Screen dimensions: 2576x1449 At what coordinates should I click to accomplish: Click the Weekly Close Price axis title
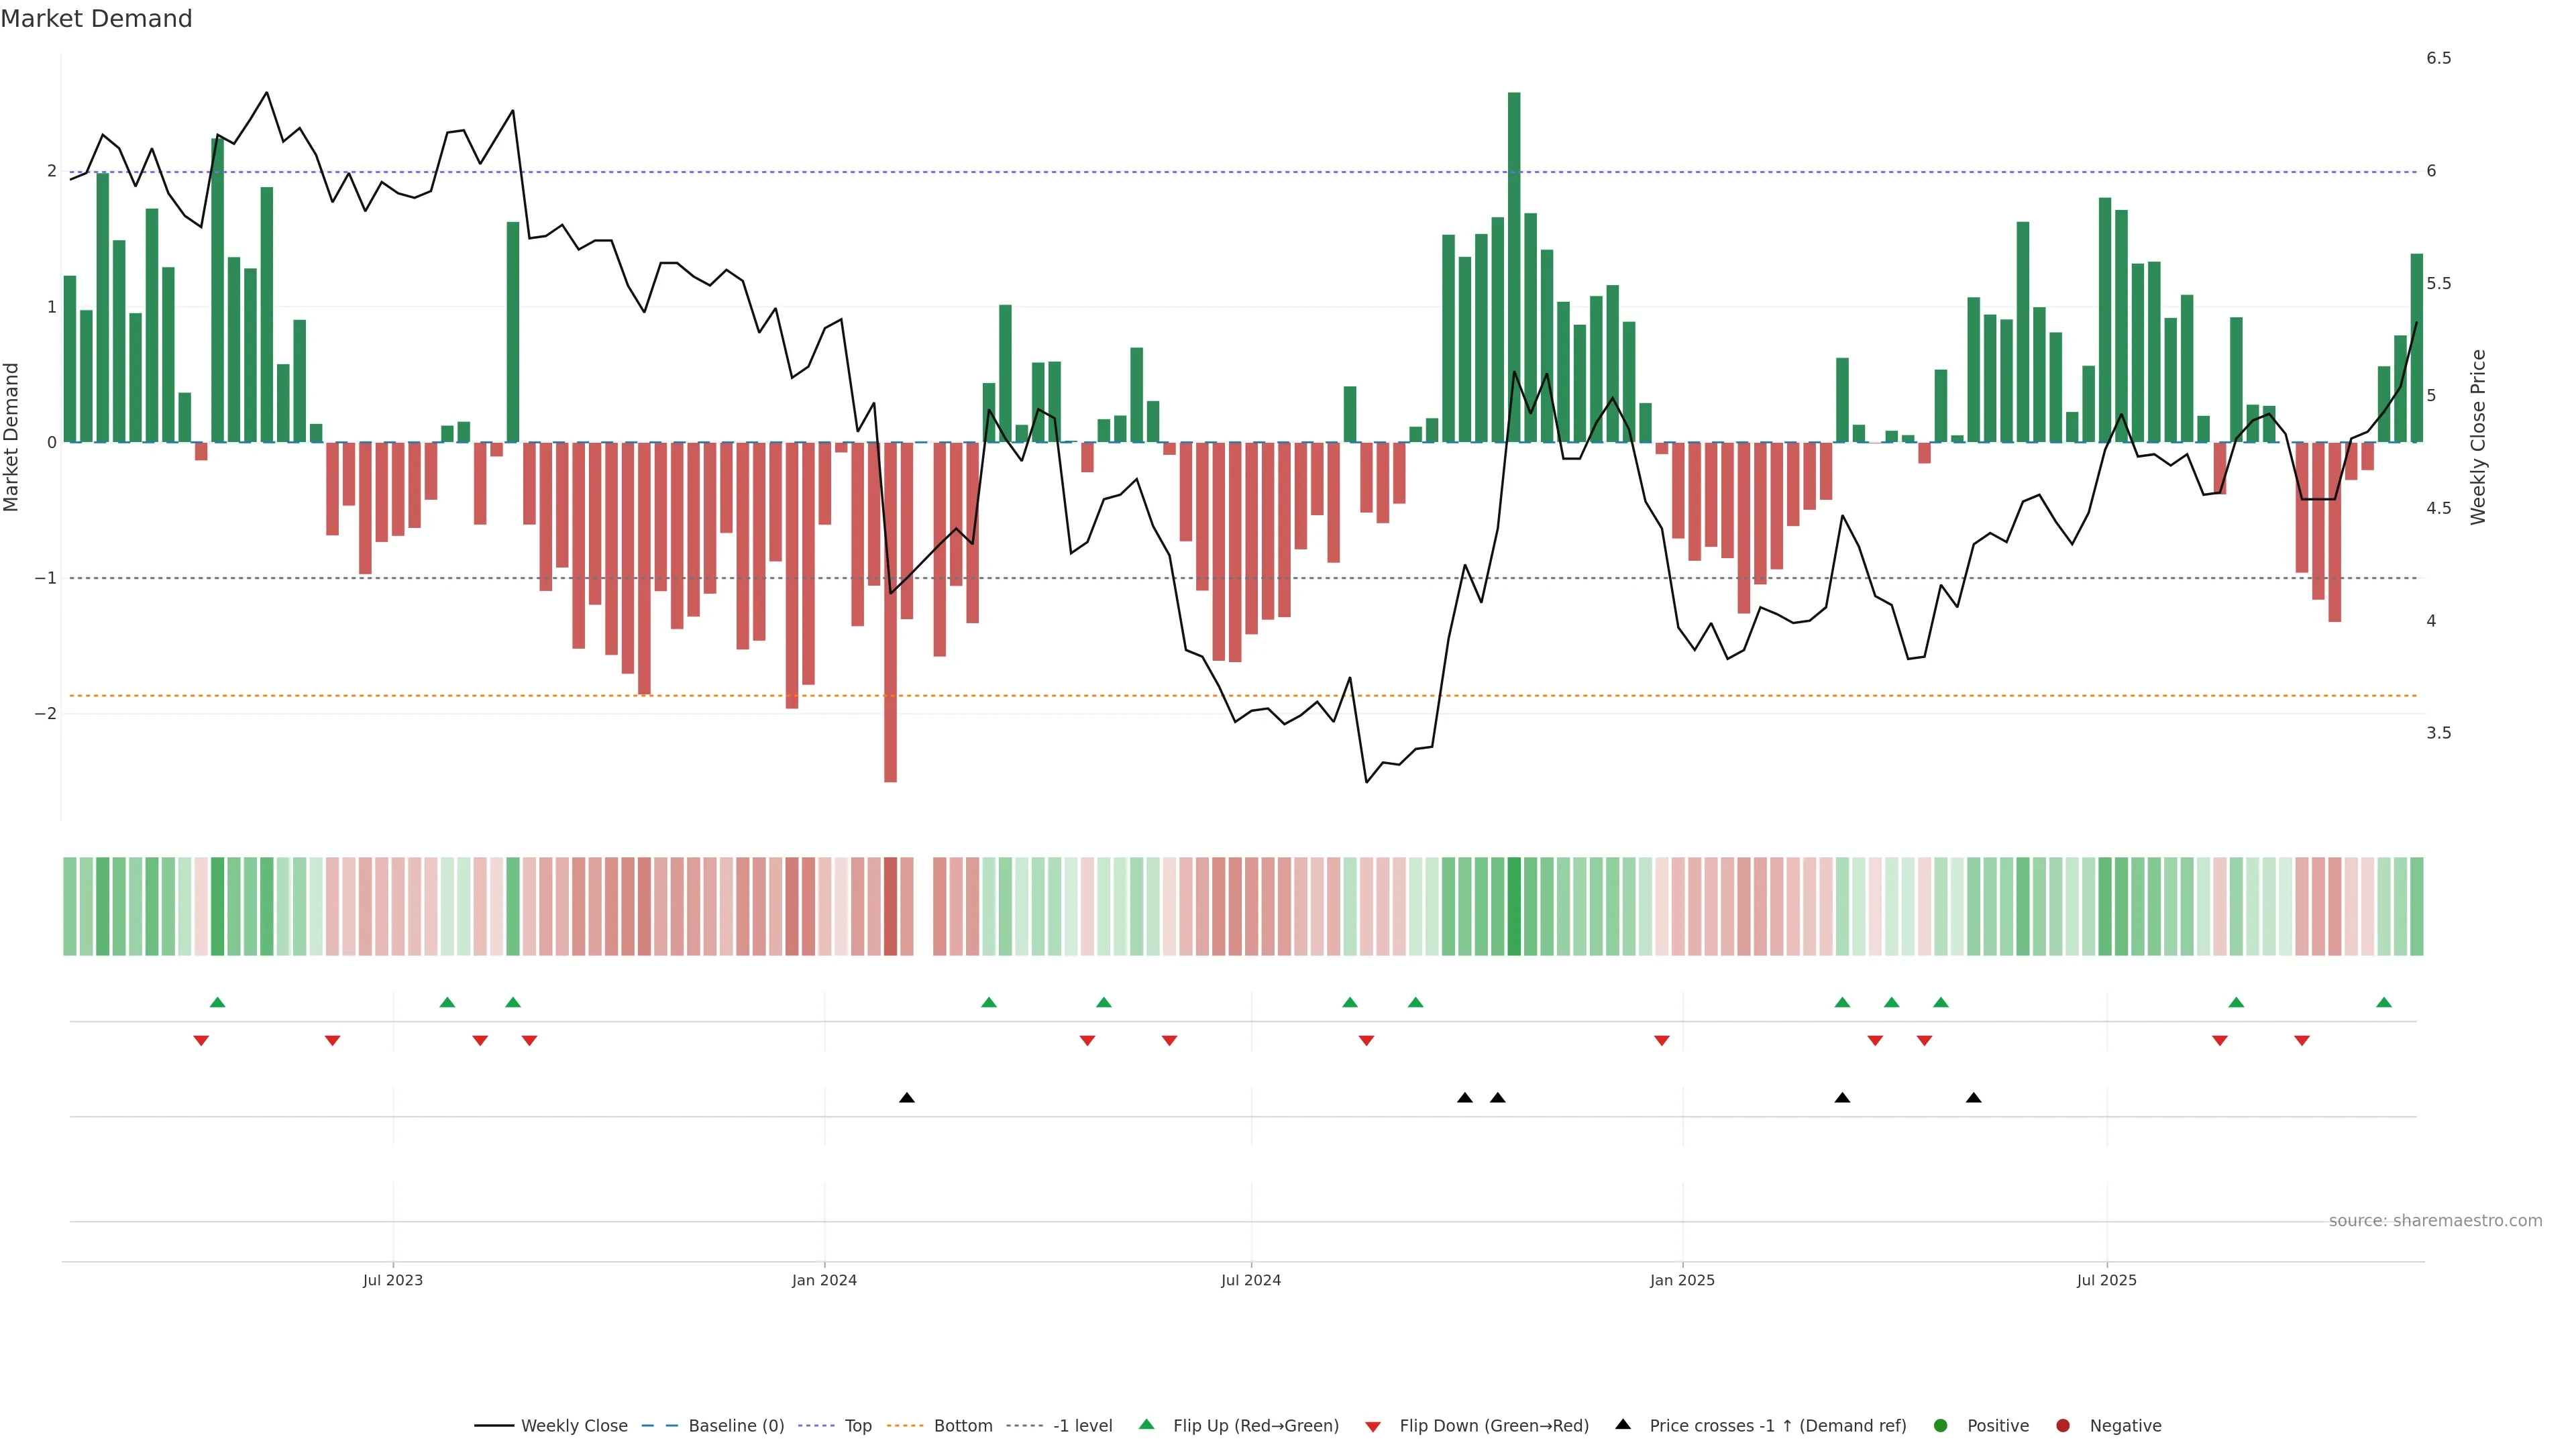click(2478, 437)
